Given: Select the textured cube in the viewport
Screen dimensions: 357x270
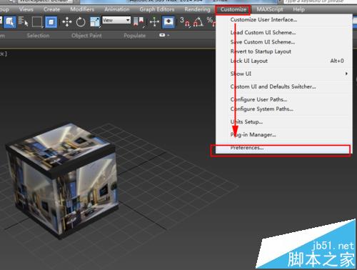Looking at the screenshot, I should tap(63, 181).
